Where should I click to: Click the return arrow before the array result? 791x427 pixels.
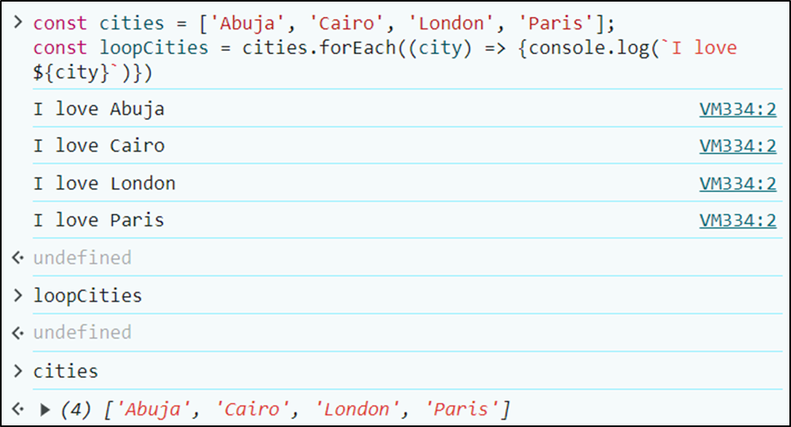(x=18, y=409)
